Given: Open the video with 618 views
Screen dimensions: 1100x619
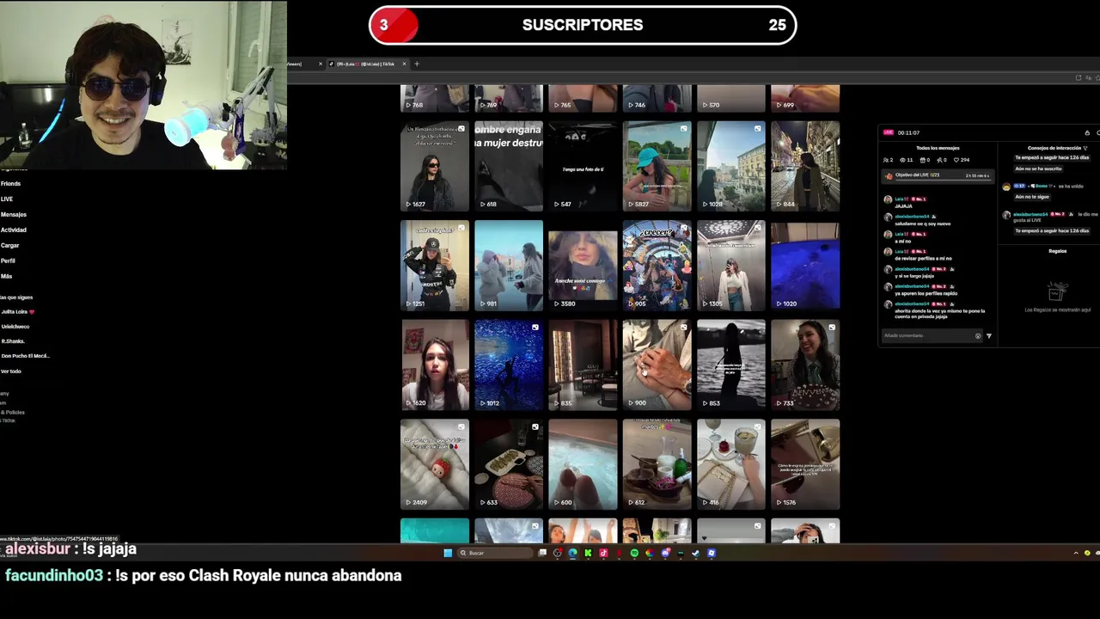Looking at the screenshot, I should [509, 166].
